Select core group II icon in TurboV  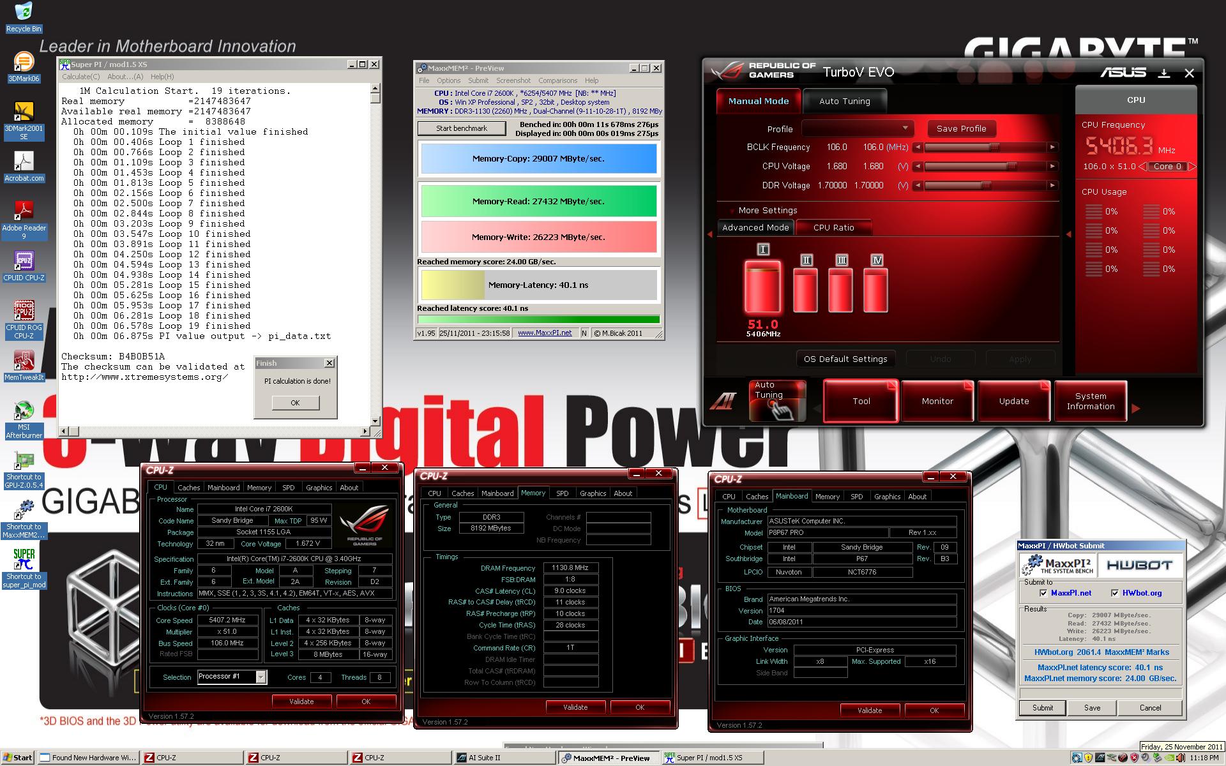(x=806, y=260)
